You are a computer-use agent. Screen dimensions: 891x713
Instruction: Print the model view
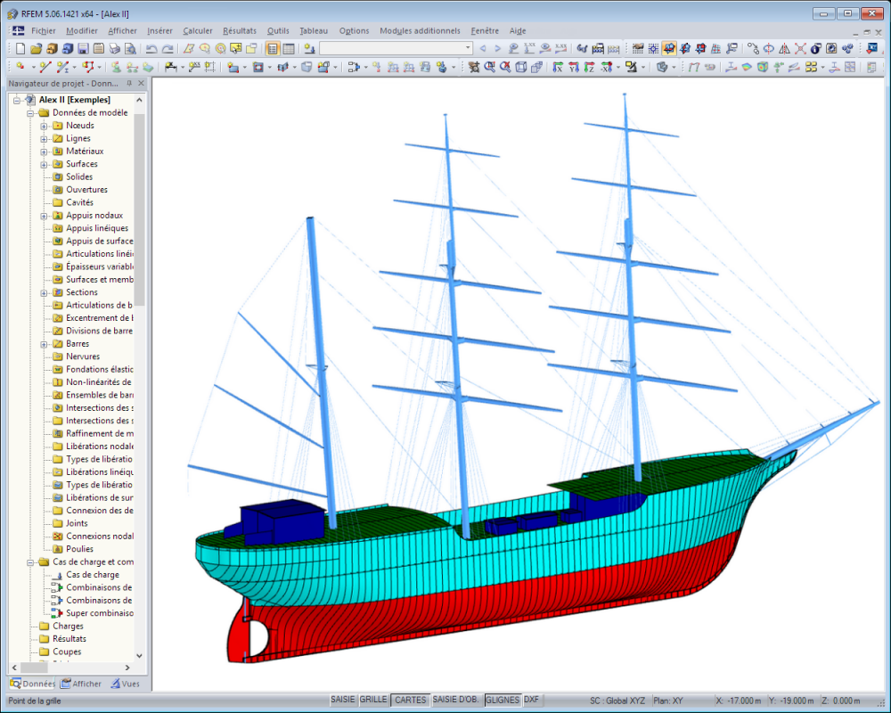(x=114, y=49)
